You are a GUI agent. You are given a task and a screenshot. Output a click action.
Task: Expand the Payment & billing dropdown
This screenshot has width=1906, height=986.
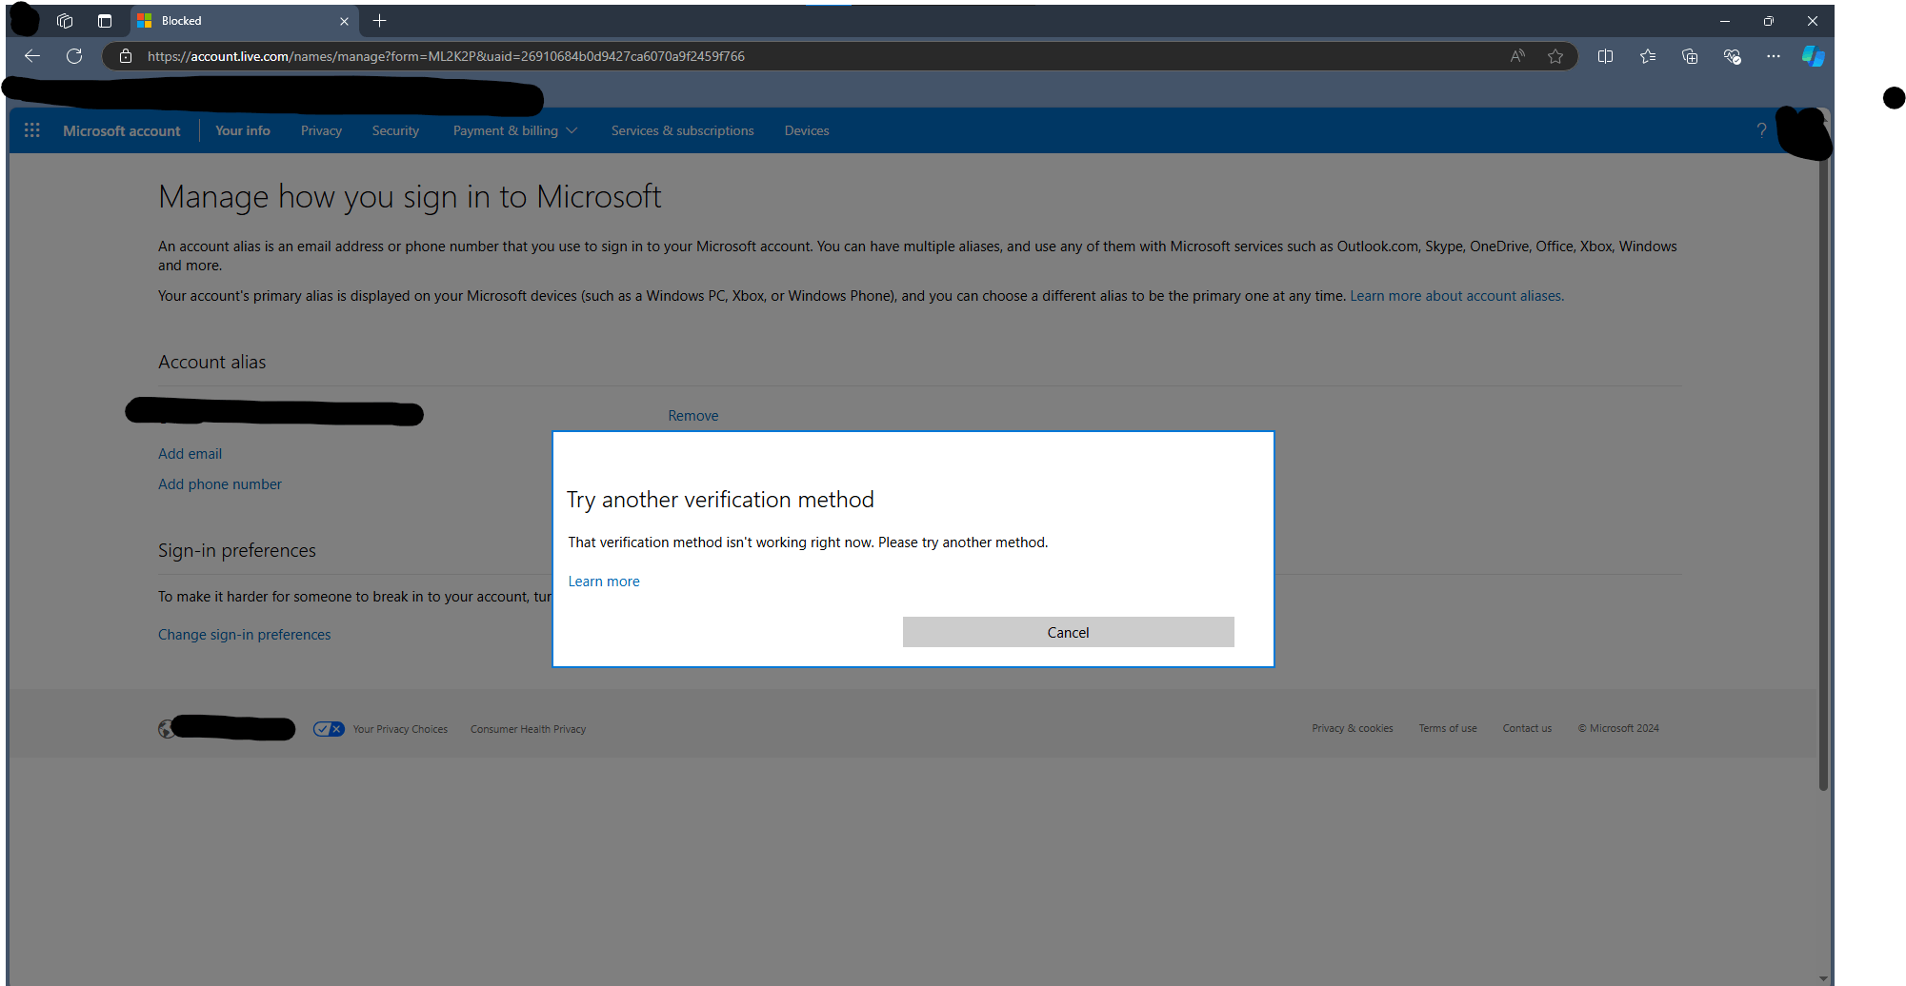point(515,130)
